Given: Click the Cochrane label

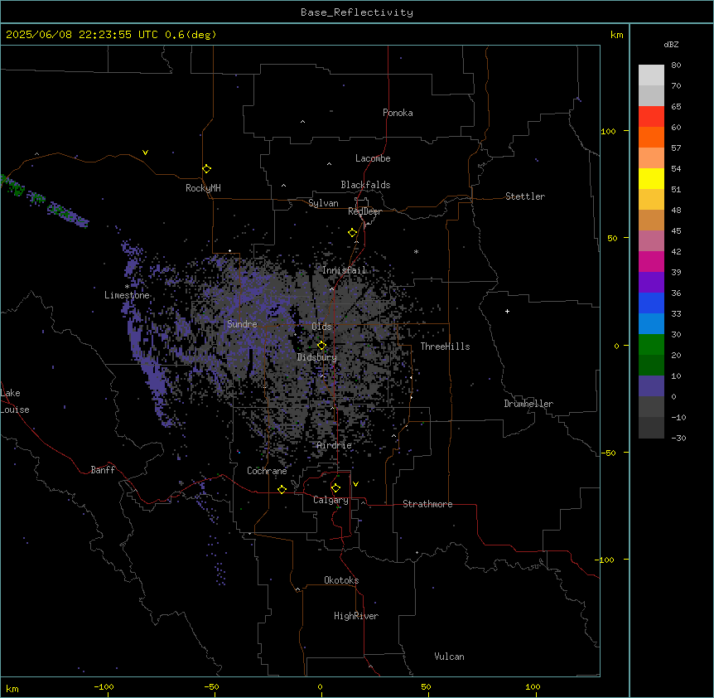Looking at the screenshot, I should [267, 471].
